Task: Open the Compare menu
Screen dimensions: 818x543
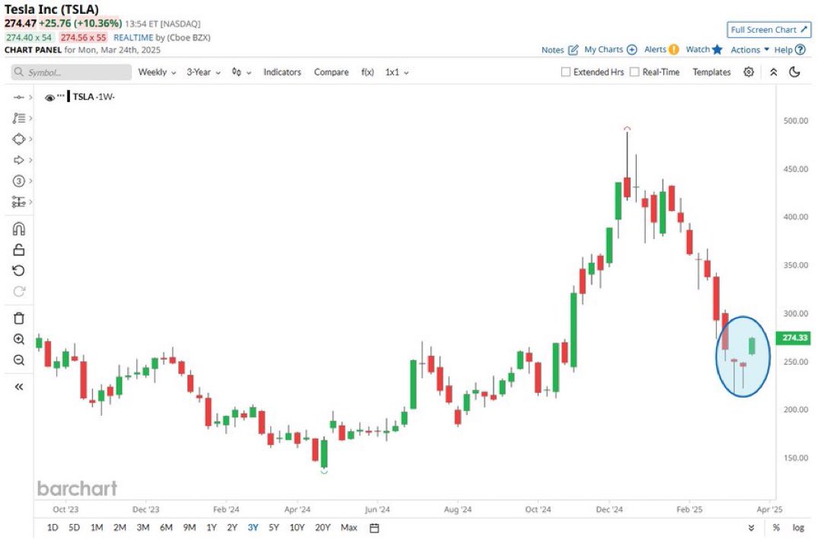Action: coord(331,72)
